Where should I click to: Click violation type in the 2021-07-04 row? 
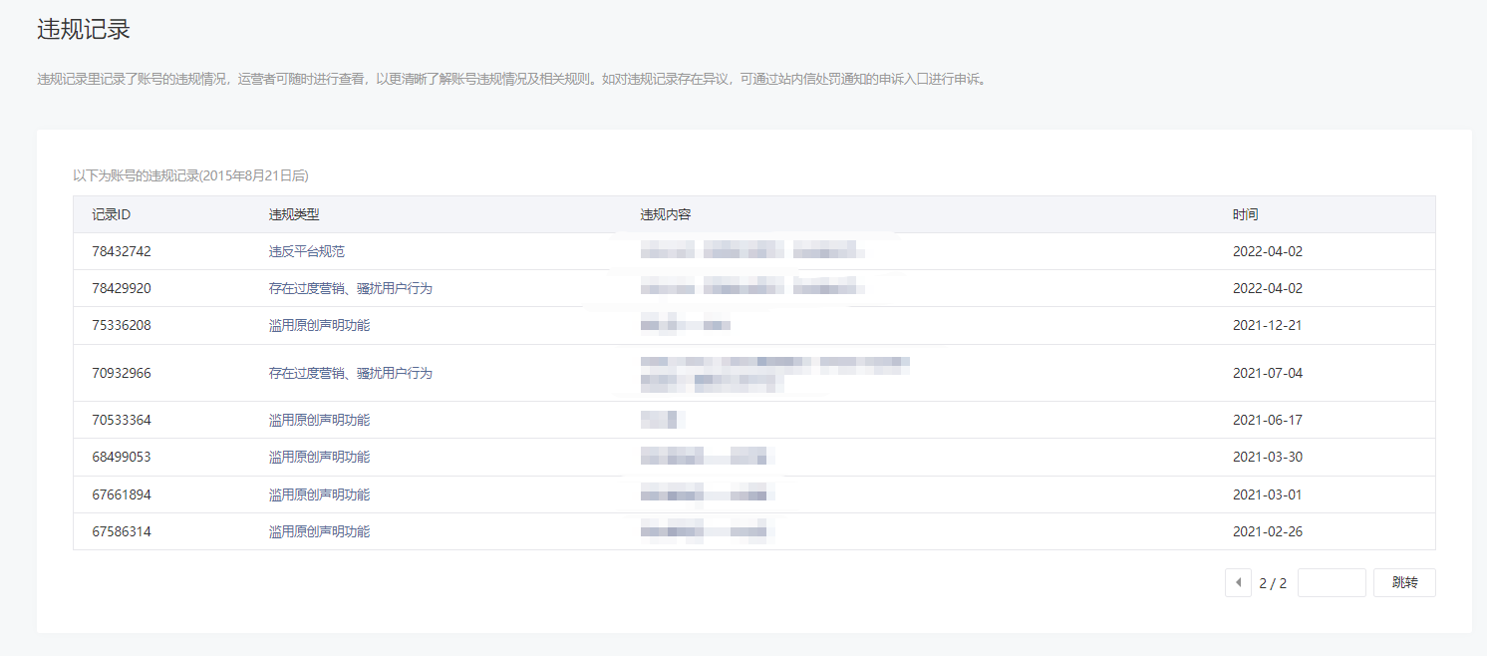coord(351,373)
